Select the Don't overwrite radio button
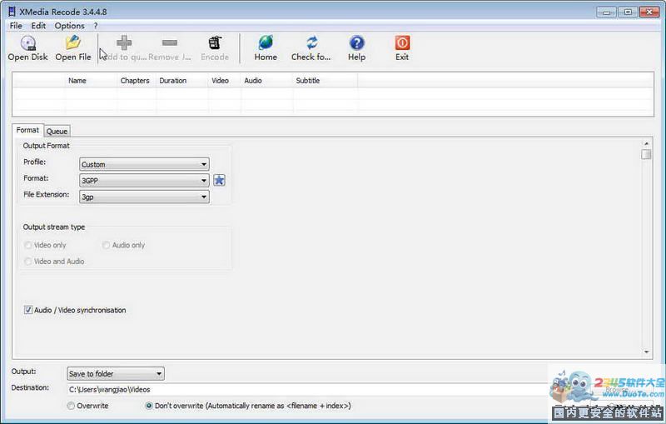The width and height of the screenshot is (666, 424). tap(149, 406)
